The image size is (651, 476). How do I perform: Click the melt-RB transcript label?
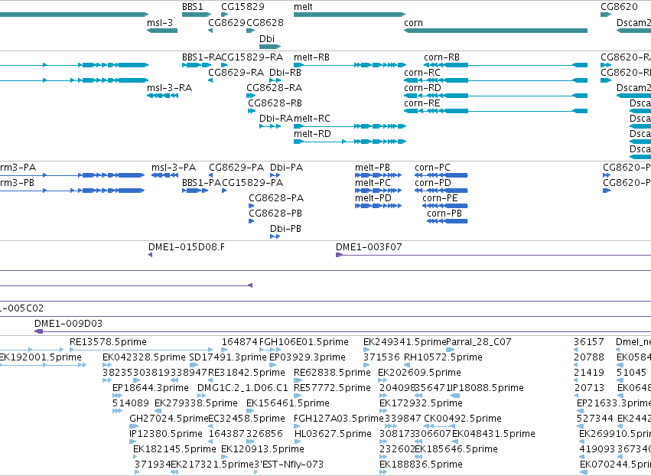(311, 57)
